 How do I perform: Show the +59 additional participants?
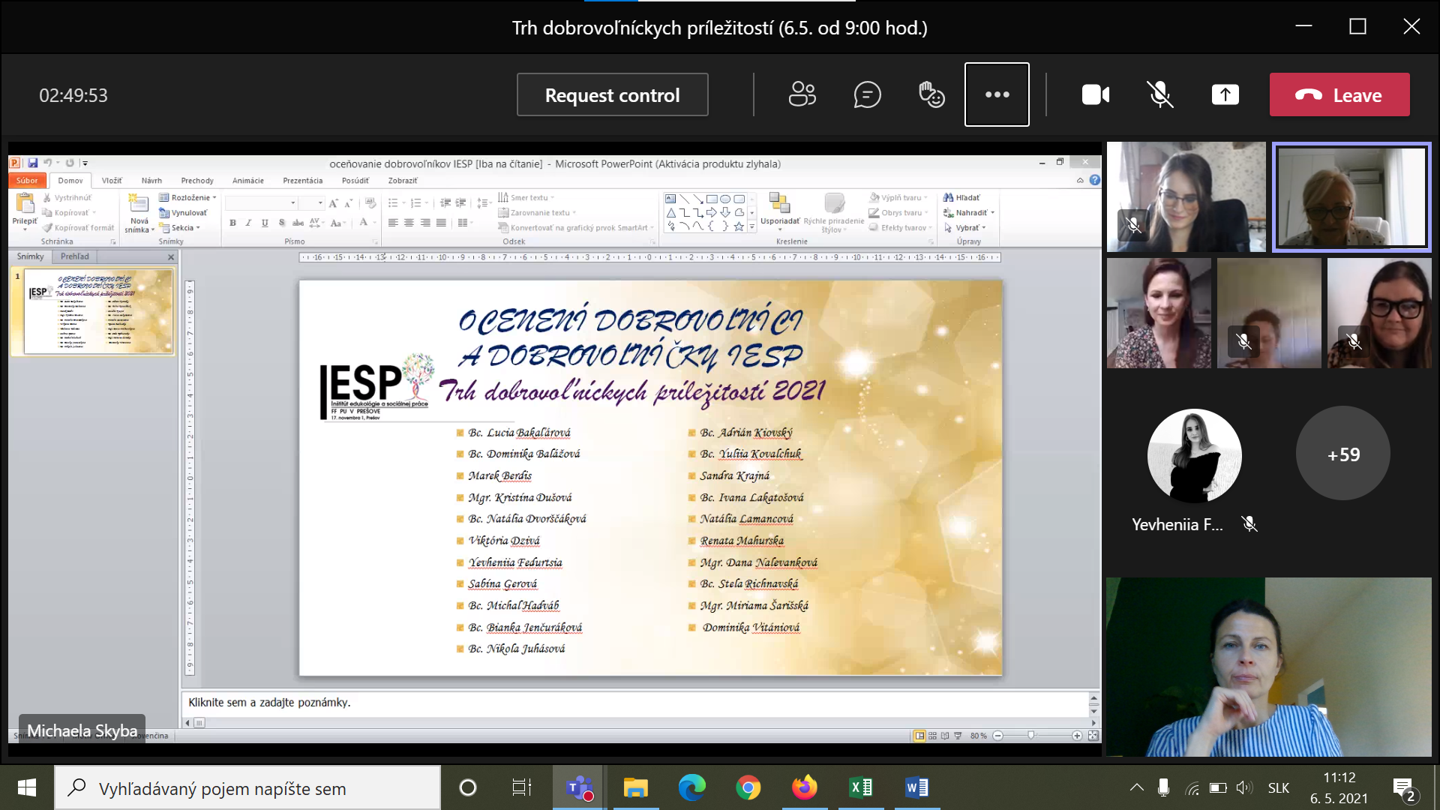pyautogui.click(x=1342, y=454)
